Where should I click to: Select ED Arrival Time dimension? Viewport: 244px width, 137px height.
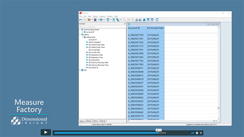94,53
